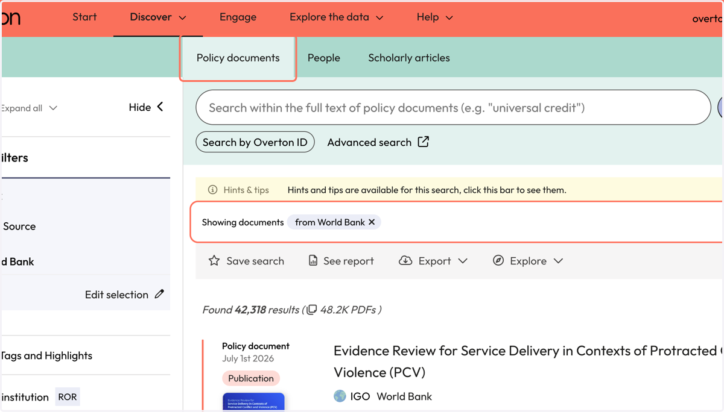This screenshot has width=724, height=412.
Task: Click the Export cloud download icon
Action: click(x=405, y=261)
